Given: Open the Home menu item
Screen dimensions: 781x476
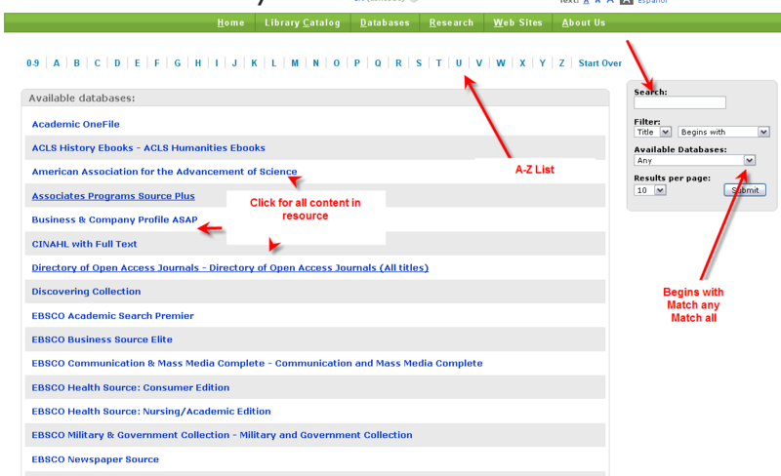Looking at the screenshot, I should pos(230,22).
